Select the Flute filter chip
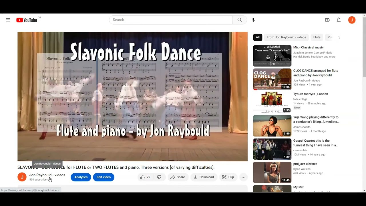The image size is (366, 206). coord(317,37)
